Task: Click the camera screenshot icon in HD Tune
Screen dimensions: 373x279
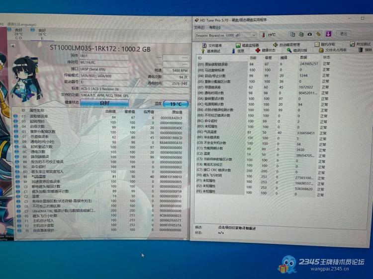Action: 310,34
